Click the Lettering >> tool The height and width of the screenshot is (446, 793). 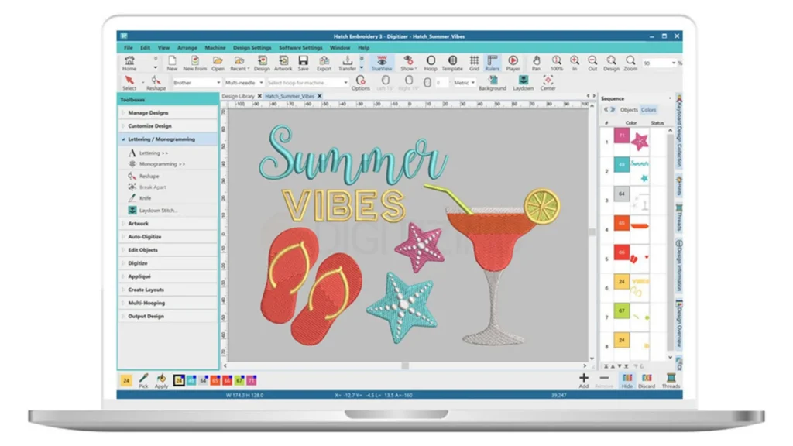148,153
